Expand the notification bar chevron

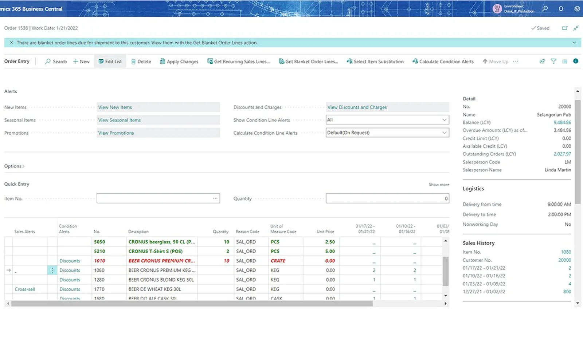point(574,43)
